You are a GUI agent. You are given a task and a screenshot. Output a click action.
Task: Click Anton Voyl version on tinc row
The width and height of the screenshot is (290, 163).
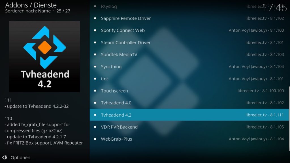tap(256, 79)
